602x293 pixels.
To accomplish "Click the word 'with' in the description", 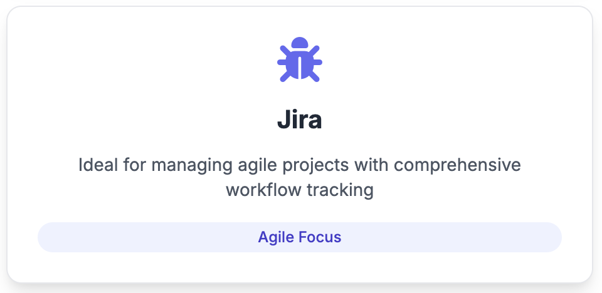I will pyautogui.click(x=371, y=165).
